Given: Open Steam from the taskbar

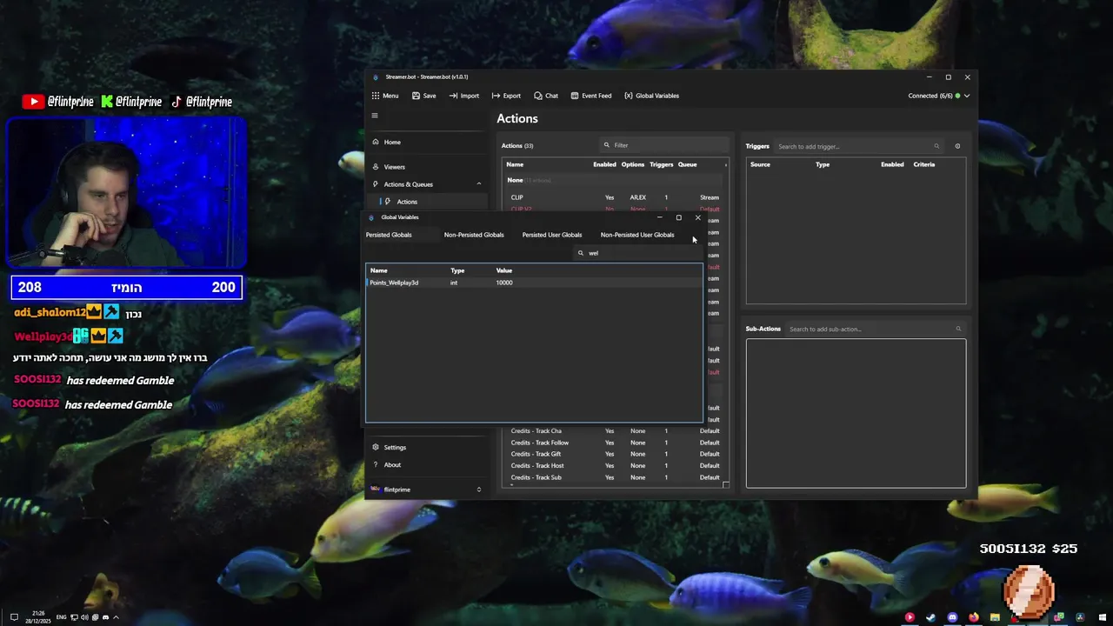Looking at the screenshot, I should [930, 617].
